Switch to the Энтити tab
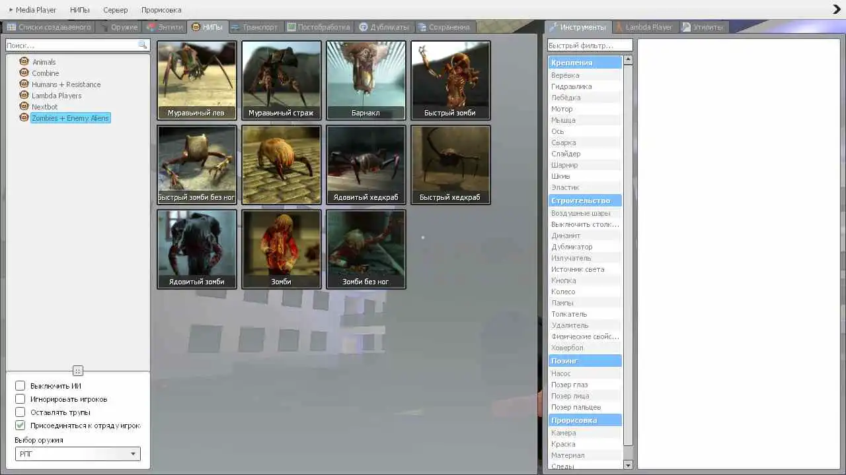This screenshot has width=846, height=475. click(165, 27)
